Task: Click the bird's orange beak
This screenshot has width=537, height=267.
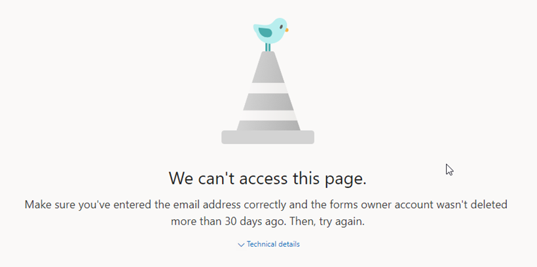Action: pos(287,30)
